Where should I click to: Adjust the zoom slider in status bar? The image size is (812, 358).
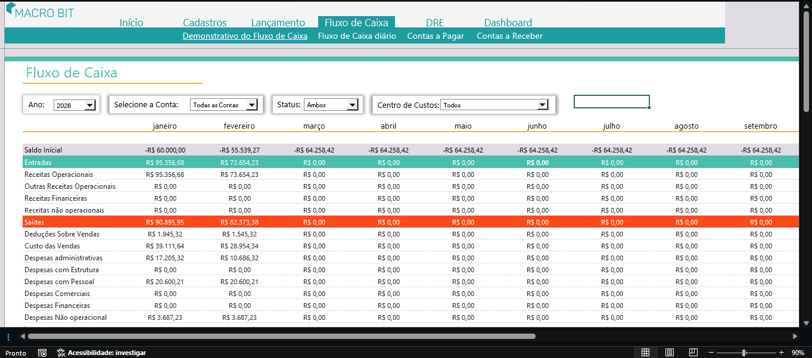click(744, 353)
